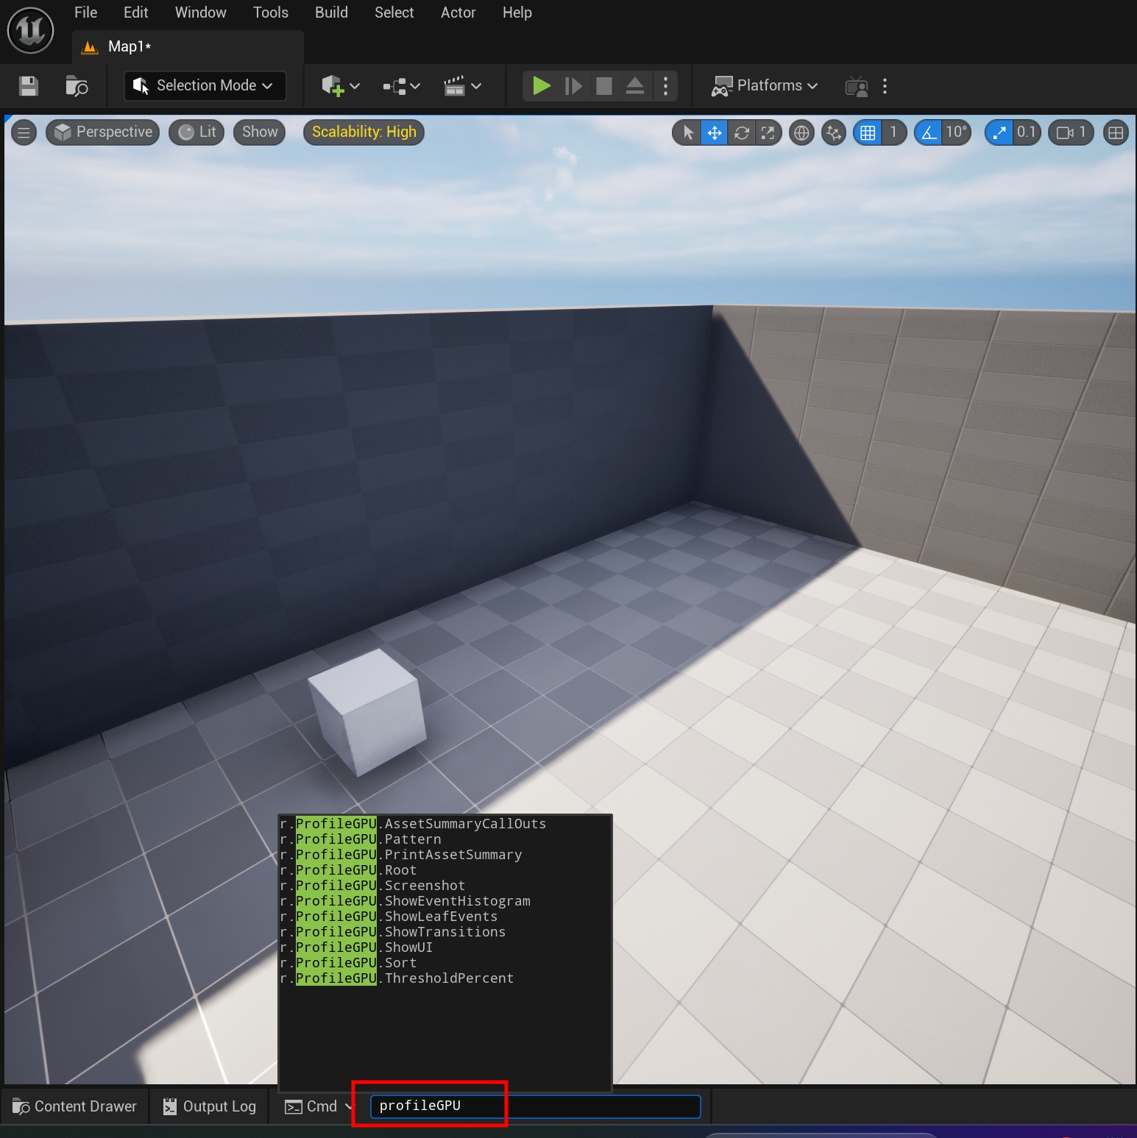The image size is (1137, 1138).
Task: Toggle rotation snapping angle icon
Action: 929,132
